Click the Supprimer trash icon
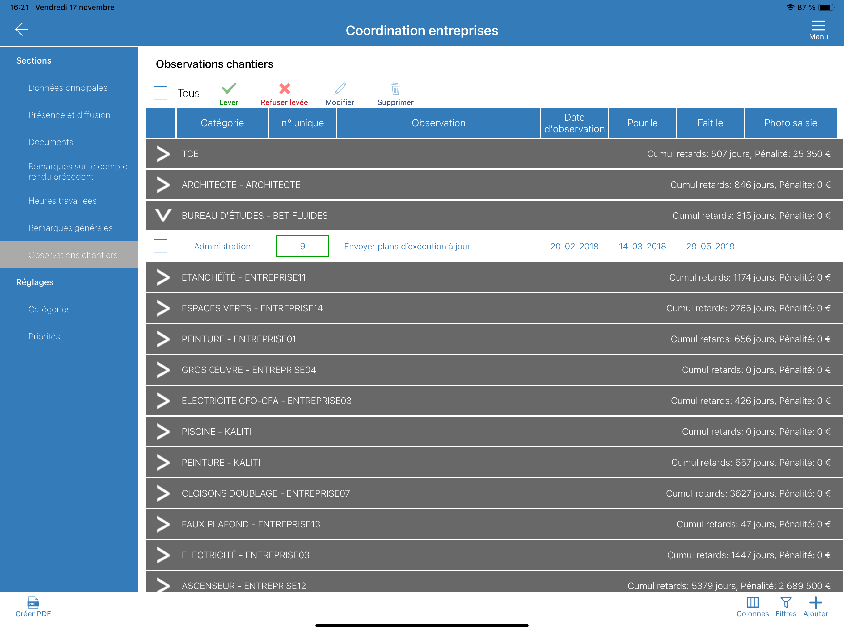 (x=395, y=89)
